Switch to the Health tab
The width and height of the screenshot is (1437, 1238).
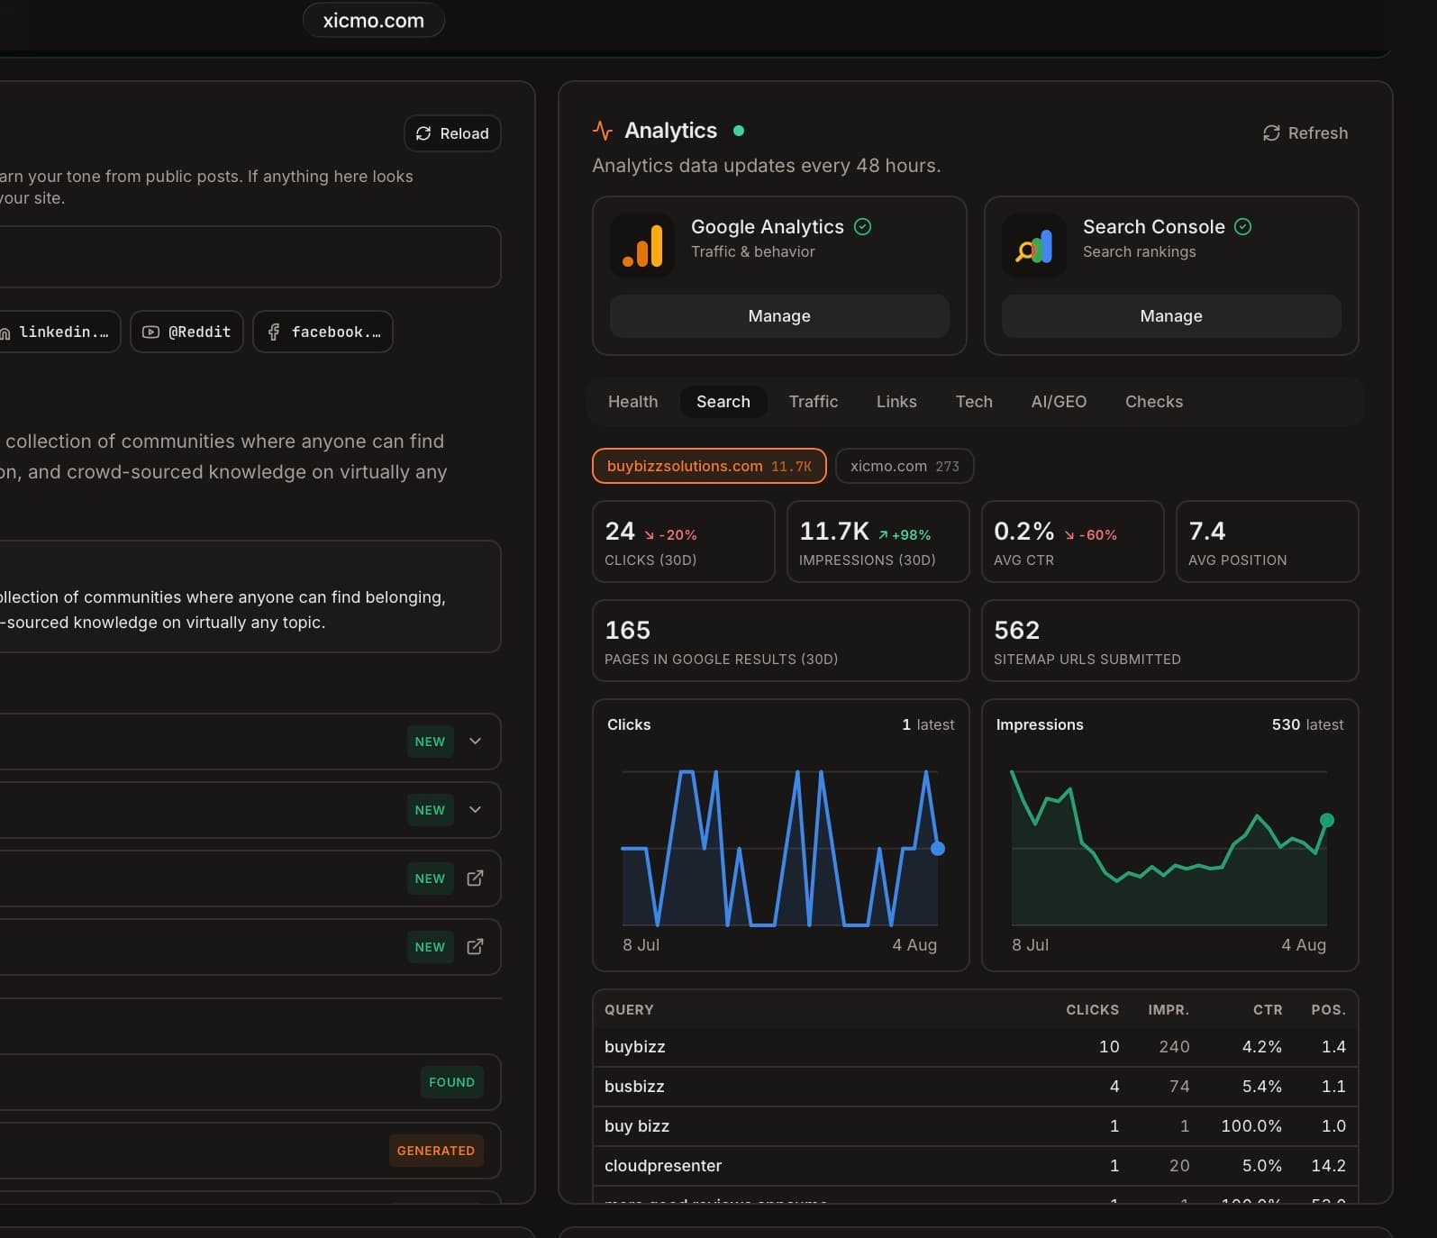pos(633,402)
